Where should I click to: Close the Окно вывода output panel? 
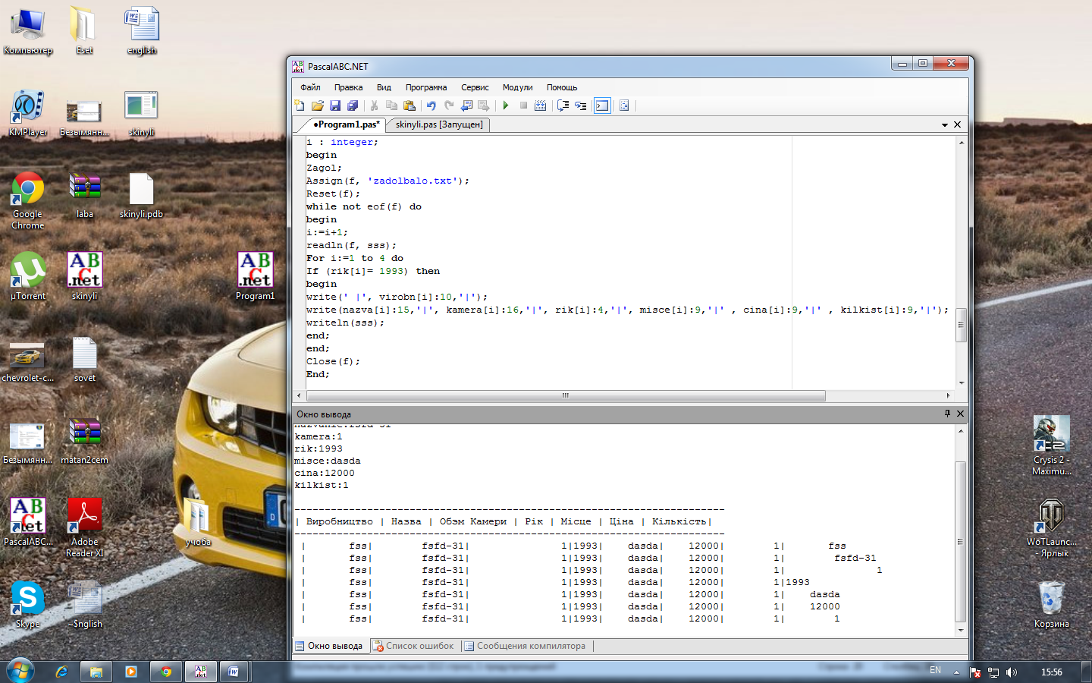click(960, 414)
